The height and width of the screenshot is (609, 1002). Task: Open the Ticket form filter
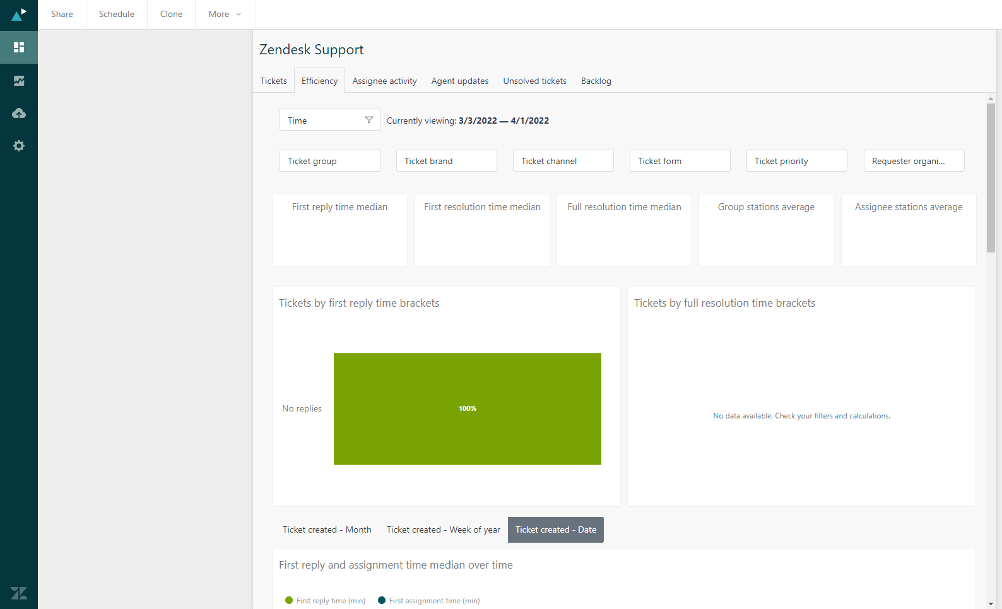point(680,161)
